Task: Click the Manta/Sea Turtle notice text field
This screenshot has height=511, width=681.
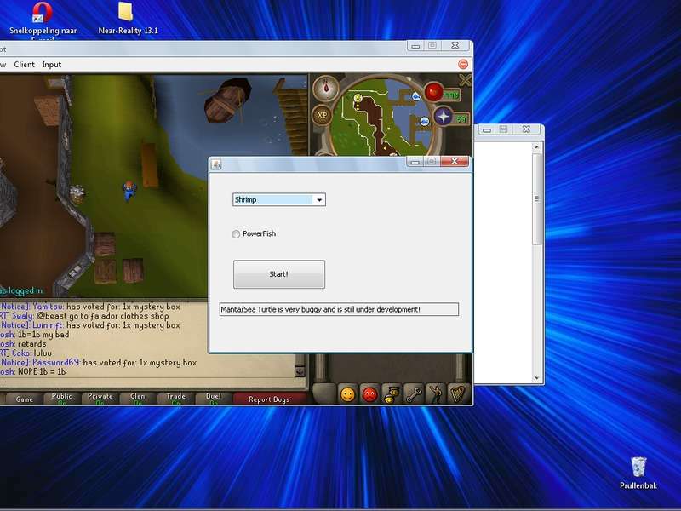Action: (339, 309)
